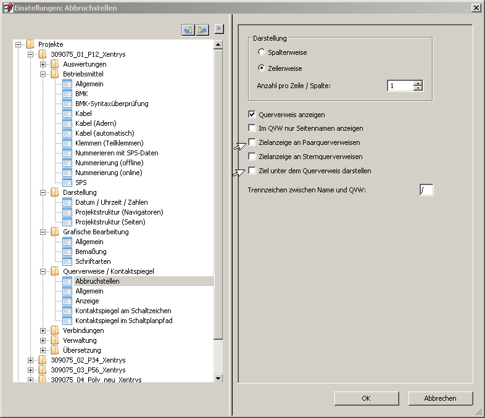
Task: Click the 309075_03_P56_Xentrys folder icon
Action: [43, 370]
